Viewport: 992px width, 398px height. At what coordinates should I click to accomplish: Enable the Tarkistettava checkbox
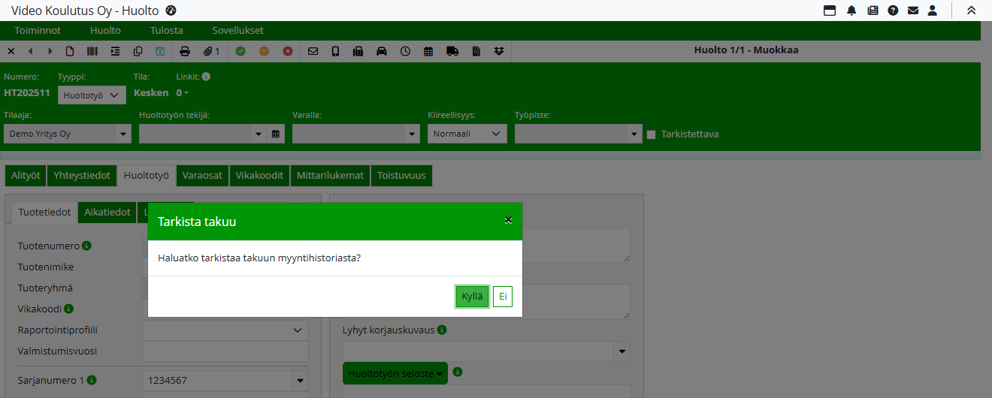(x=652, y=134)
